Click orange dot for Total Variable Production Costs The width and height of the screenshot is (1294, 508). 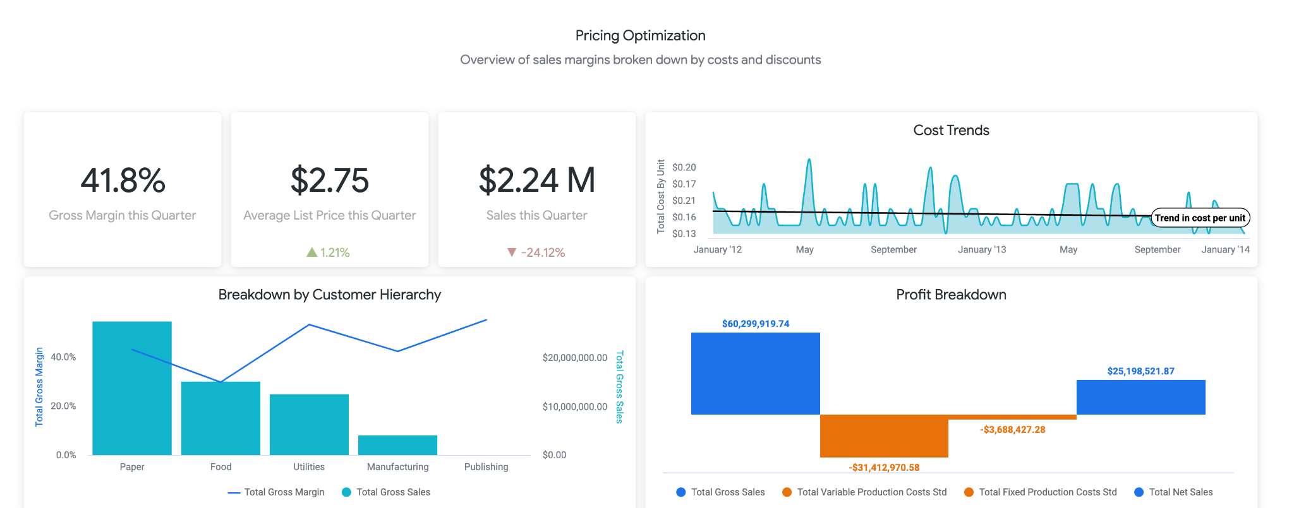[x=787, y=492]
